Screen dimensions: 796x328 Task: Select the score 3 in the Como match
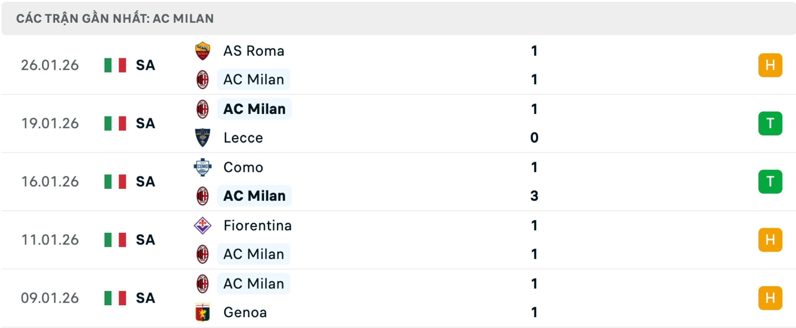tap(534, 196)
